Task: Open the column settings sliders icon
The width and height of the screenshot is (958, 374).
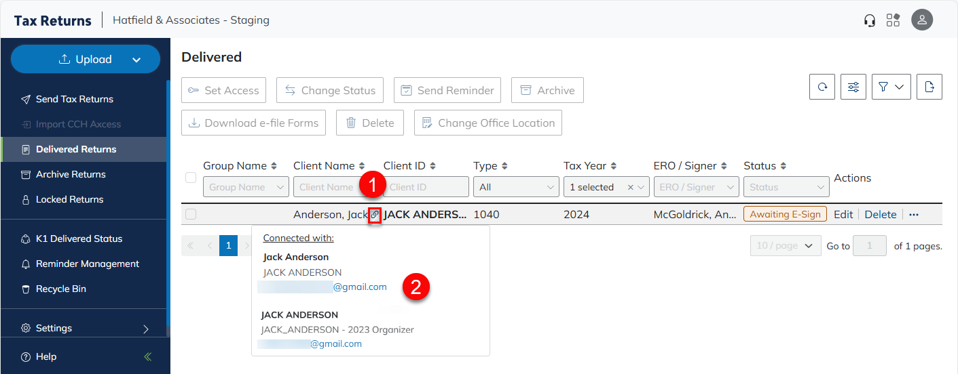Action: click(x=853, y=87)
